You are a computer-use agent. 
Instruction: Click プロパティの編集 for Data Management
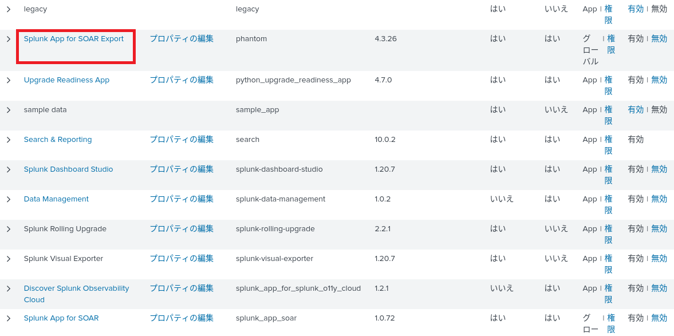182,199
